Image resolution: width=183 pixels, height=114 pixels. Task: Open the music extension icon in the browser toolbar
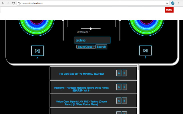(x=173, y=3)
